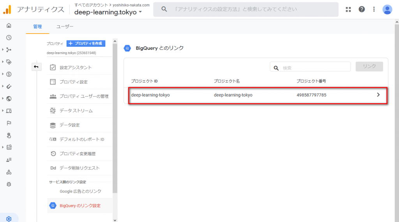Click the search icon in the project table
399x222 pixels.
[x=276, y=68]
